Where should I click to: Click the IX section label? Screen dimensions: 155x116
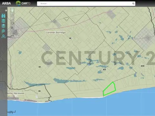70,38
